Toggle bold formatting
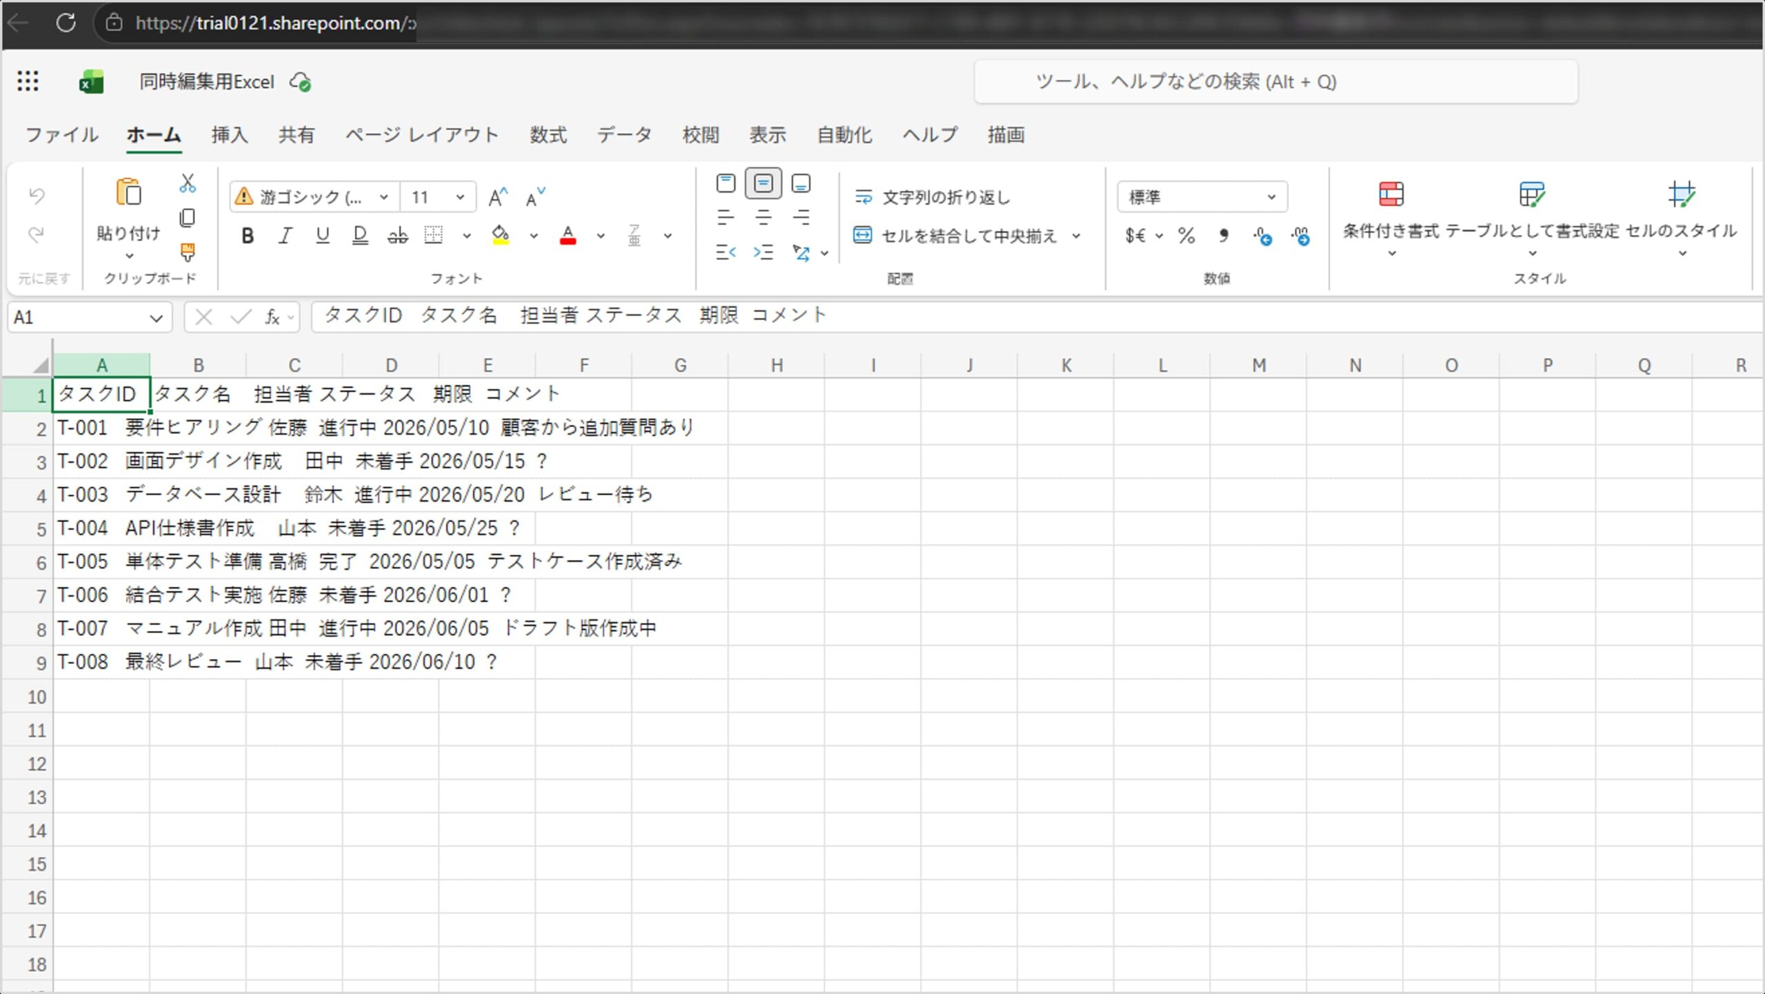Screen dimensions: 1765x994 point(248,236)
